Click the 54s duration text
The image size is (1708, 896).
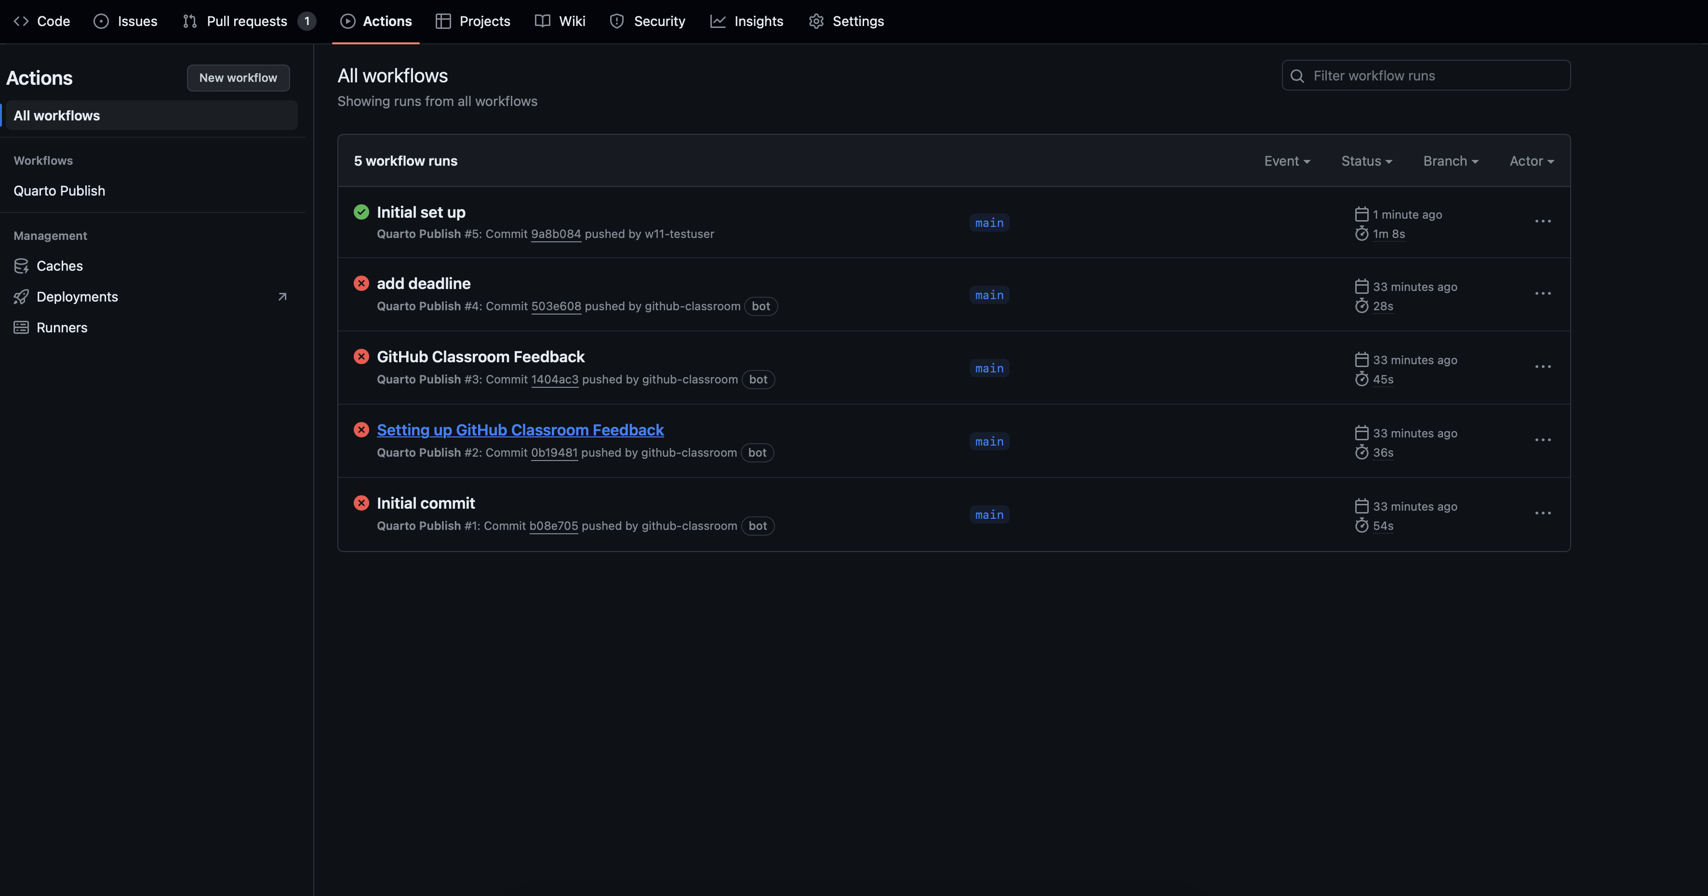[x=1383, y=526]
